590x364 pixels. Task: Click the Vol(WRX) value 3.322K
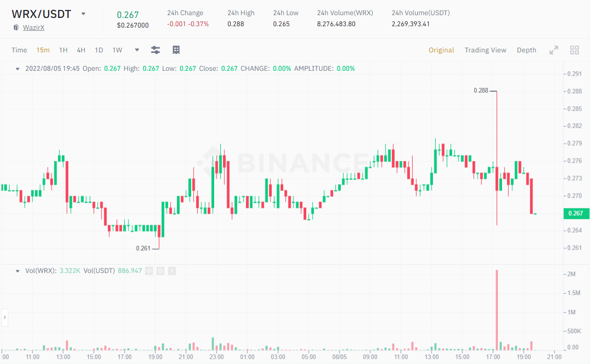click(70, 271)
